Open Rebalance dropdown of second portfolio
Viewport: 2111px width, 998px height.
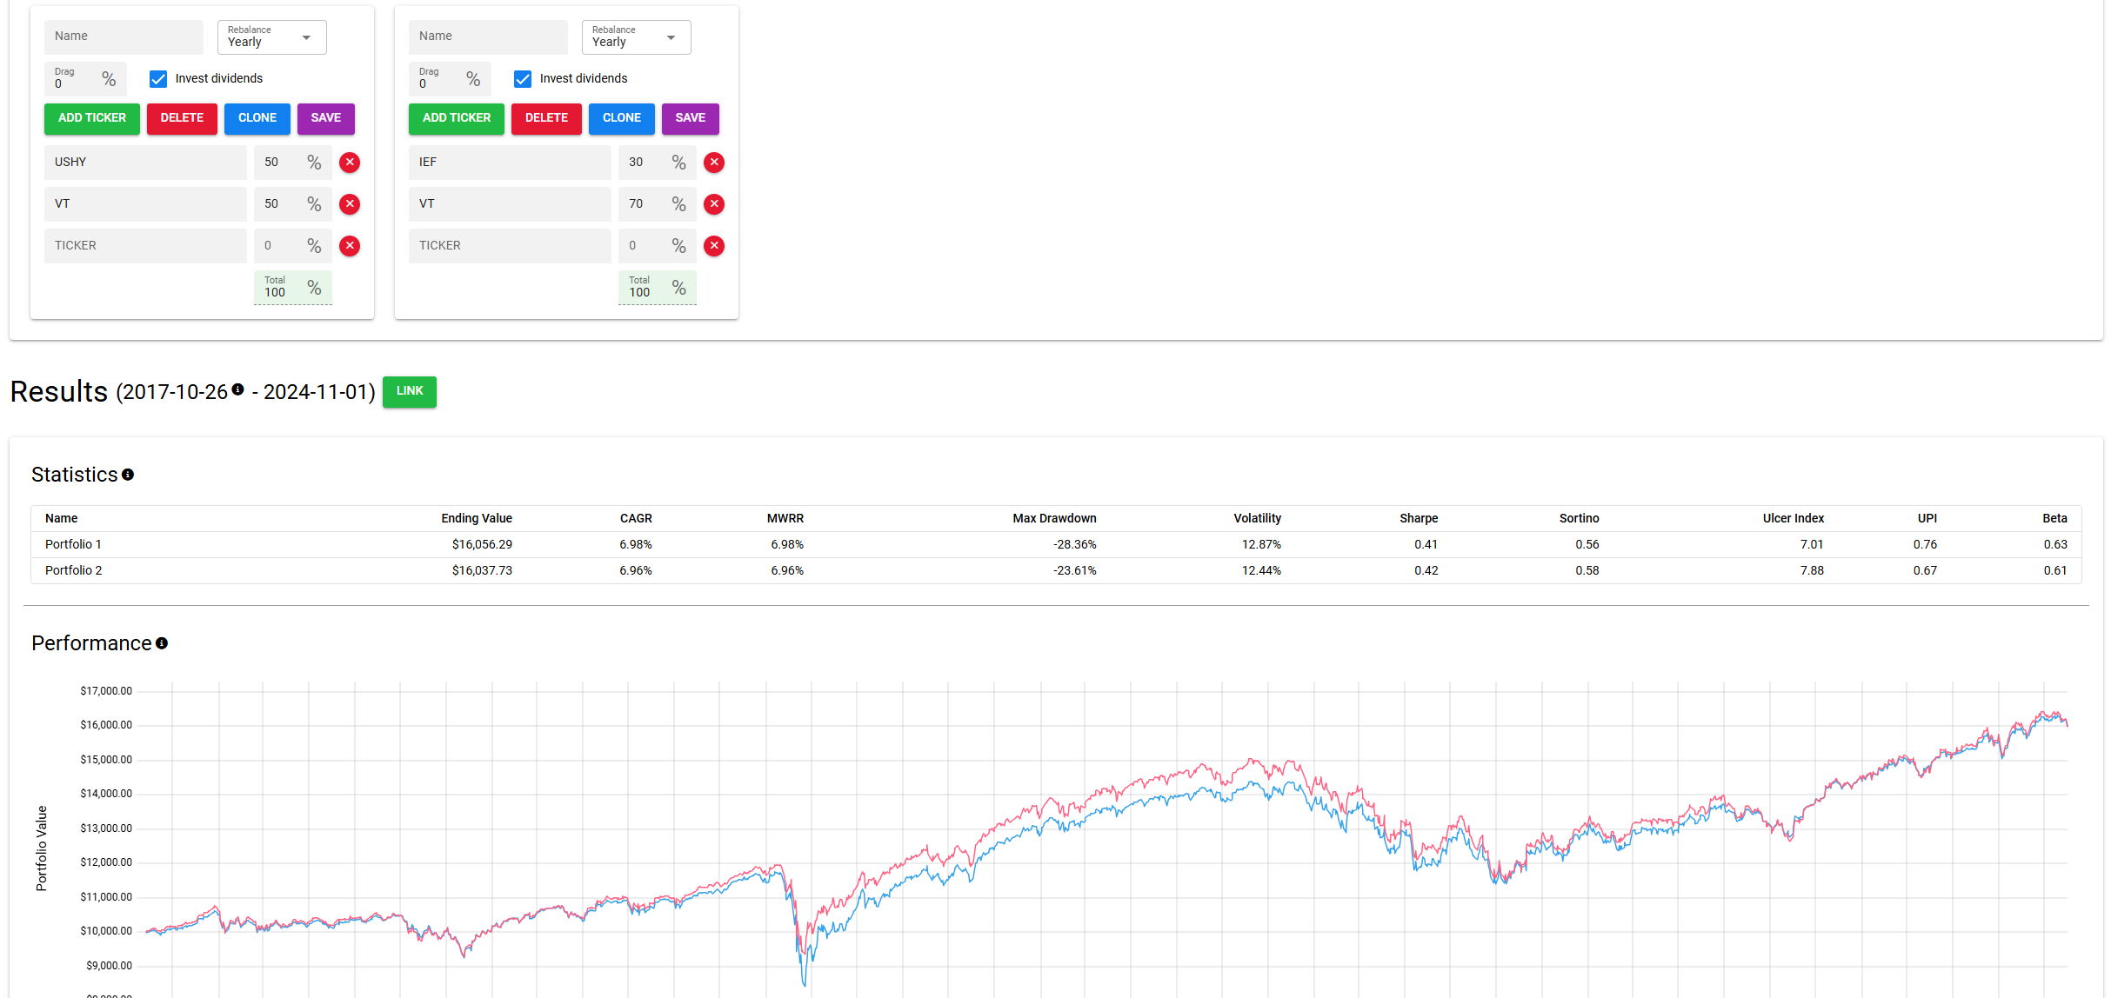(x=636, y=37)
